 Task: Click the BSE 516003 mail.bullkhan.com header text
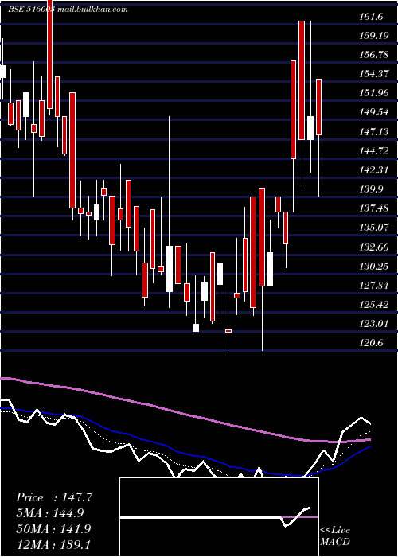(68, 10)
